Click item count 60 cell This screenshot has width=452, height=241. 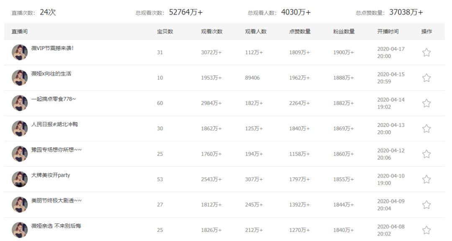point(160,103)
